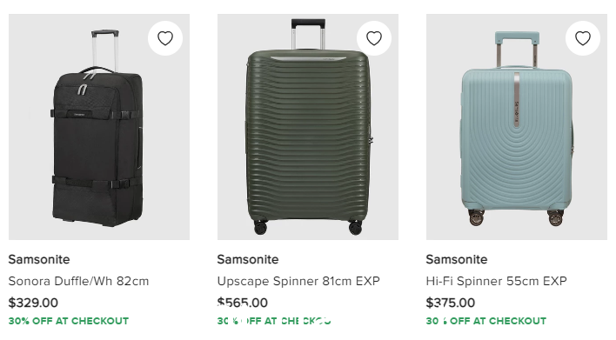This screenshot has width=616, height=340.
Task: Open the light blue Hi-Fi Spinner image
Action: coord(517,127)
